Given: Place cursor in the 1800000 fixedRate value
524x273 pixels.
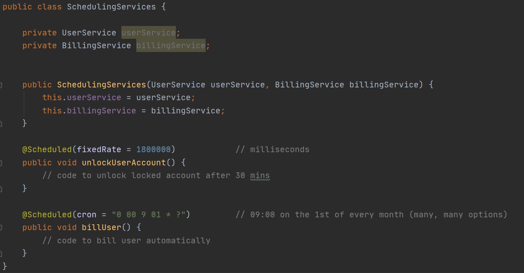Looking at the screenshot, I should point(153,149).
